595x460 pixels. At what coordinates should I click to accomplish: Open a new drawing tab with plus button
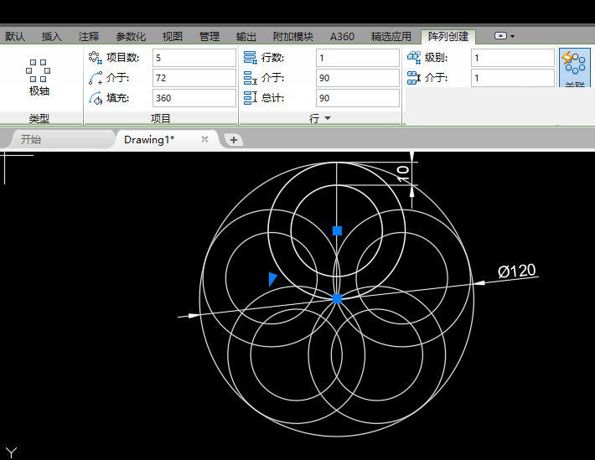tap(234, 140)
